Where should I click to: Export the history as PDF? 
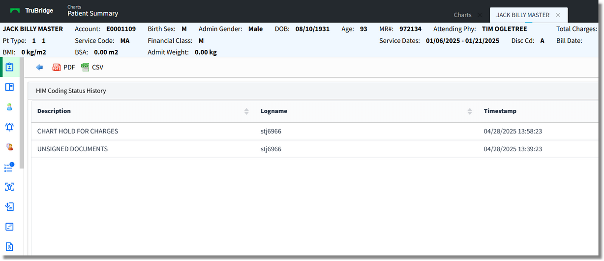pos(63,67)
